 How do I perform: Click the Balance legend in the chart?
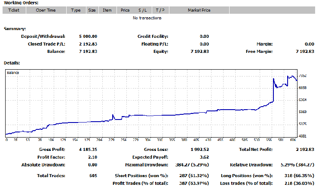[13, 73]
